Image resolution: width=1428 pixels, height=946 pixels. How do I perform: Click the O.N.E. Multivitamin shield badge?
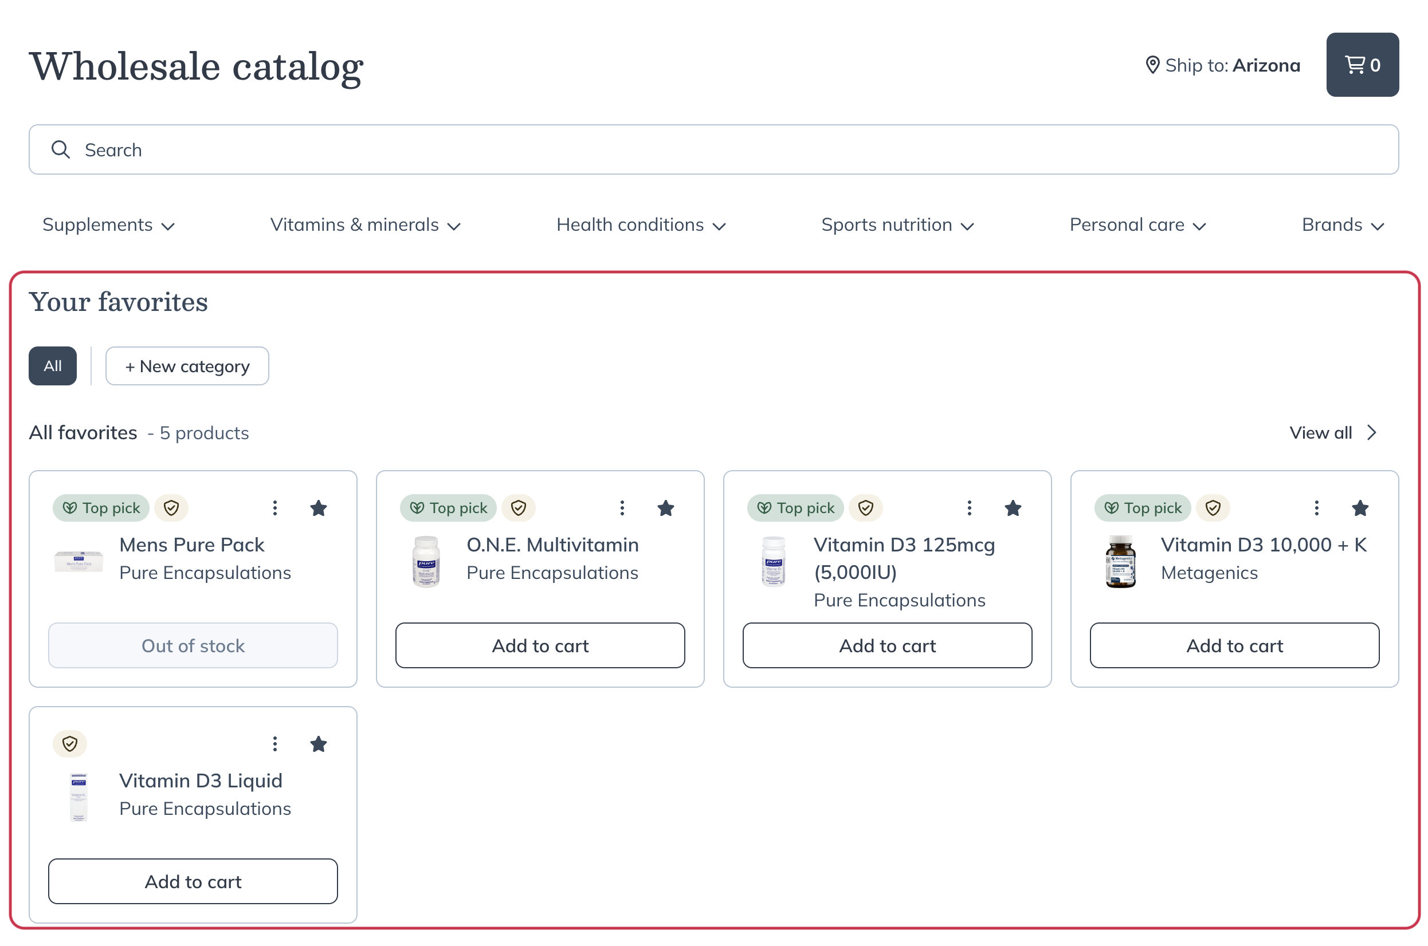pos(518,508)
